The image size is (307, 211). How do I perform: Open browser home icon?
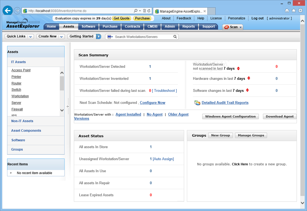(287, 11)
